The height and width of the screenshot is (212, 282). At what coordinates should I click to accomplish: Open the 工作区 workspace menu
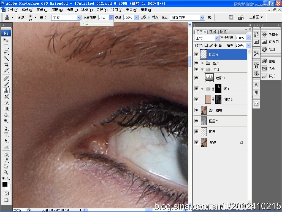(x=256, y=17)
